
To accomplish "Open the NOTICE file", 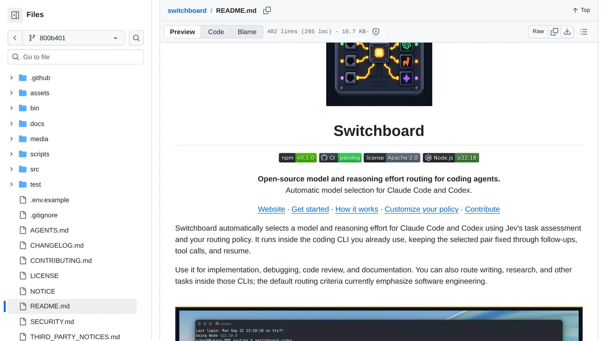I will (43, 291).
